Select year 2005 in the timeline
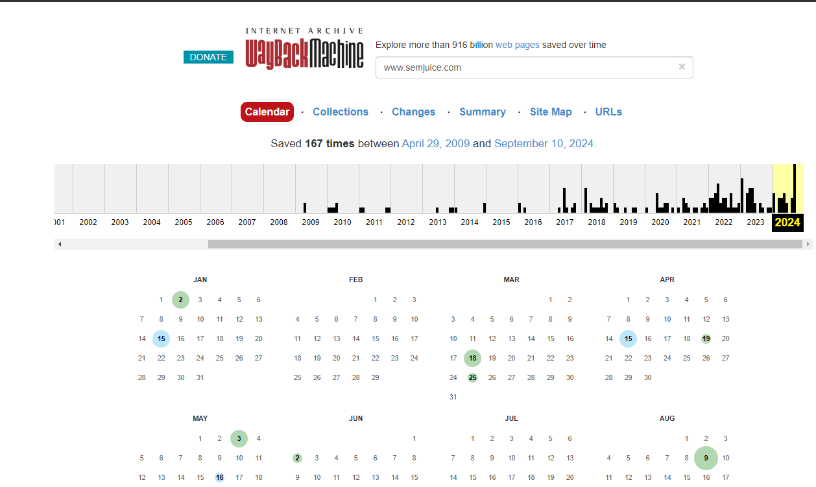Screen dimensions: 816x487 pyautogui.click(x=184, y=222)
